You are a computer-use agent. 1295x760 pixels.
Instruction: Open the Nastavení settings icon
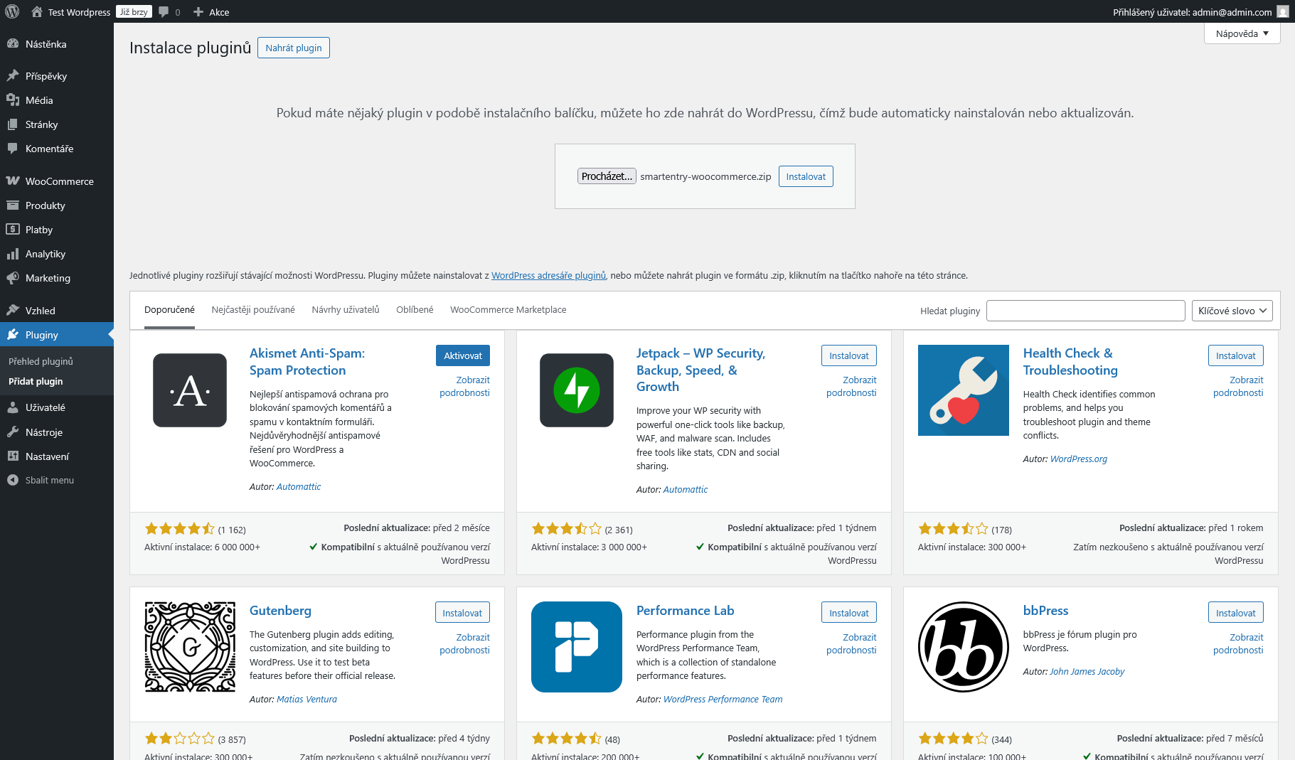pos(14,456)
